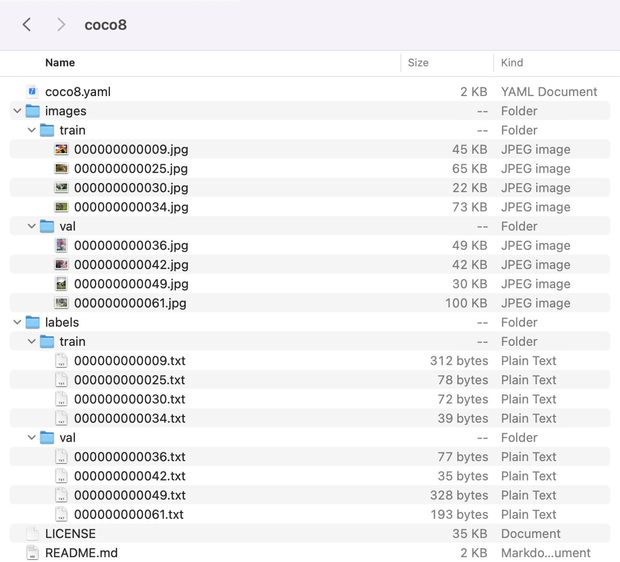This screenshot has height=562, width=620.
Task: Sort the list by the Name column
Action: click(x=60, y=63)
